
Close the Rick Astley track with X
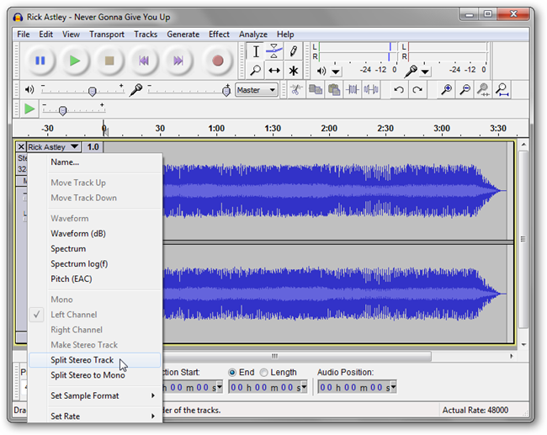click(21, 147)
